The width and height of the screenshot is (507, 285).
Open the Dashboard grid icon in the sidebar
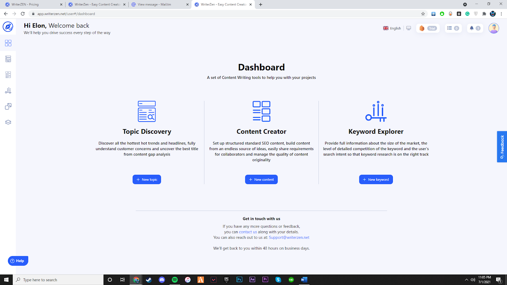coord(8,43)
